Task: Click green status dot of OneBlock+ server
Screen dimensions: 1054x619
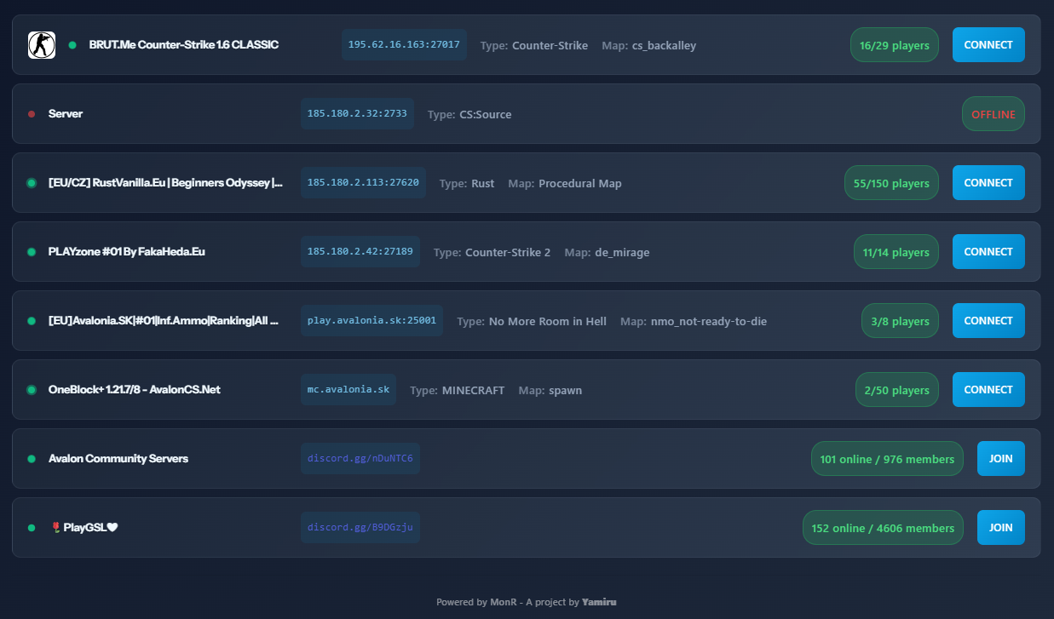Action: pos(32,390)
